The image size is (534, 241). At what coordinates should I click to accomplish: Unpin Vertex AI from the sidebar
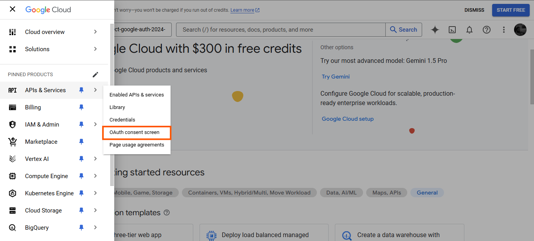(x=81, y=159)
